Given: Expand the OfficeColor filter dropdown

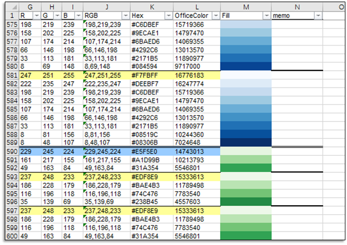Looking at the screenshot, I should (x=215, y=16).
